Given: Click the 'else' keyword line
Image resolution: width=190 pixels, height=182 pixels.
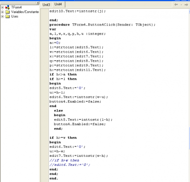Looking at the screenshot, I should (x=58, y=110).
